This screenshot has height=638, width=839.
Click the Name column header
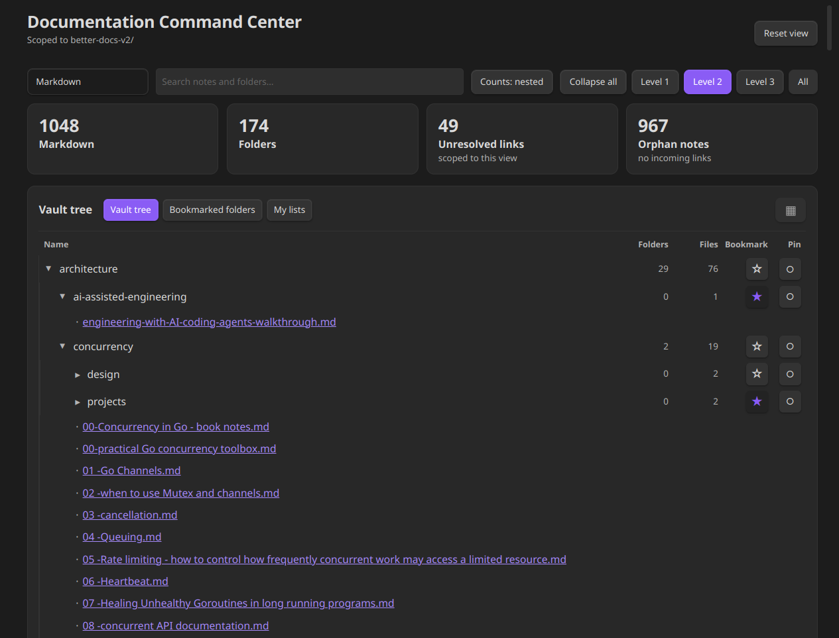[56, 244]
